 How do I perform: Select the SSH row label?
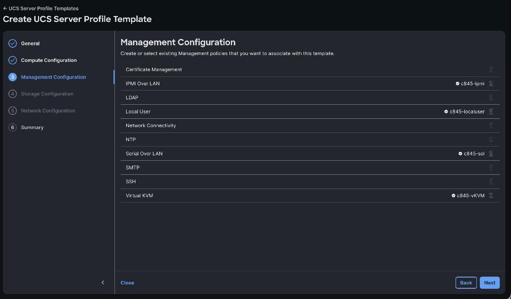(x=131, y=182)
